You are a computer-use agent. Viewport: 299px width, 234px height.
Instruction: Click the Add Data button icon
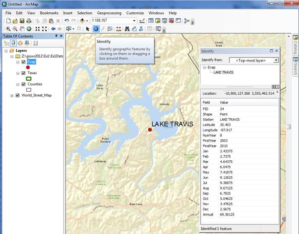82,21
